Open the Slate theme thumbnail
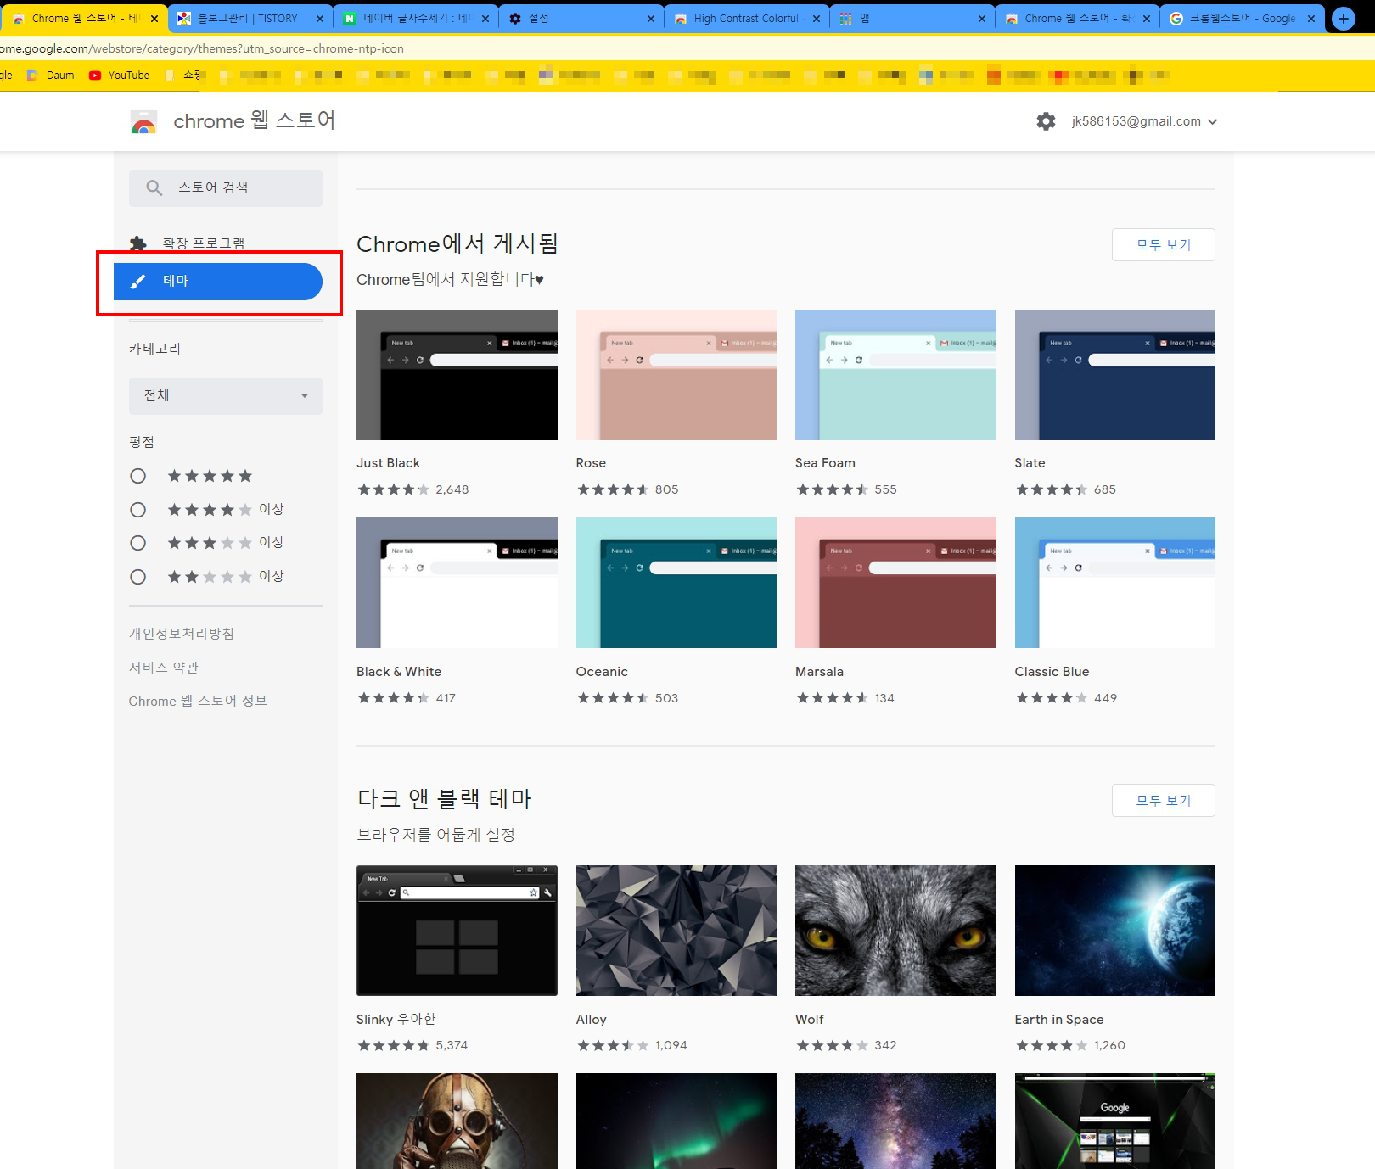Viewport: 1375px width, 1169px height. click(1115, 375)
